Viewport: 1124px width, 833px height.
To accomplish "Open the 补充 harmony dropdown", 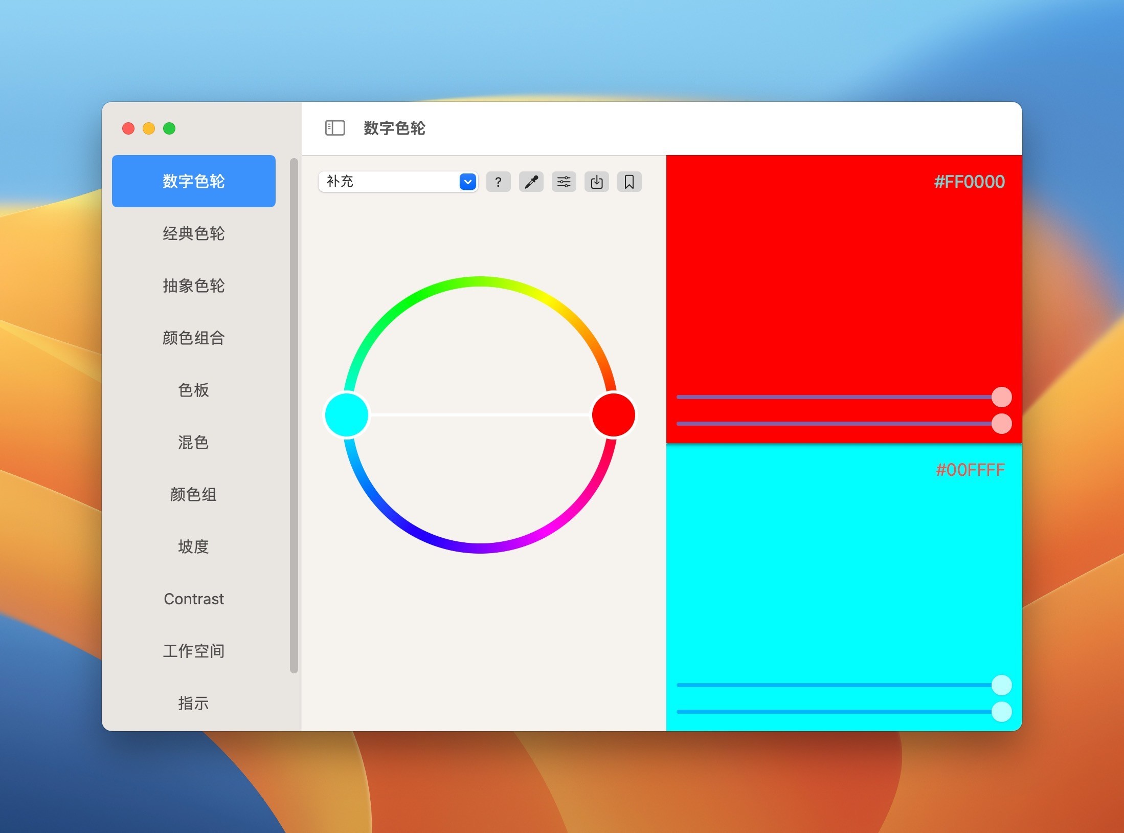I will (467, 182).
